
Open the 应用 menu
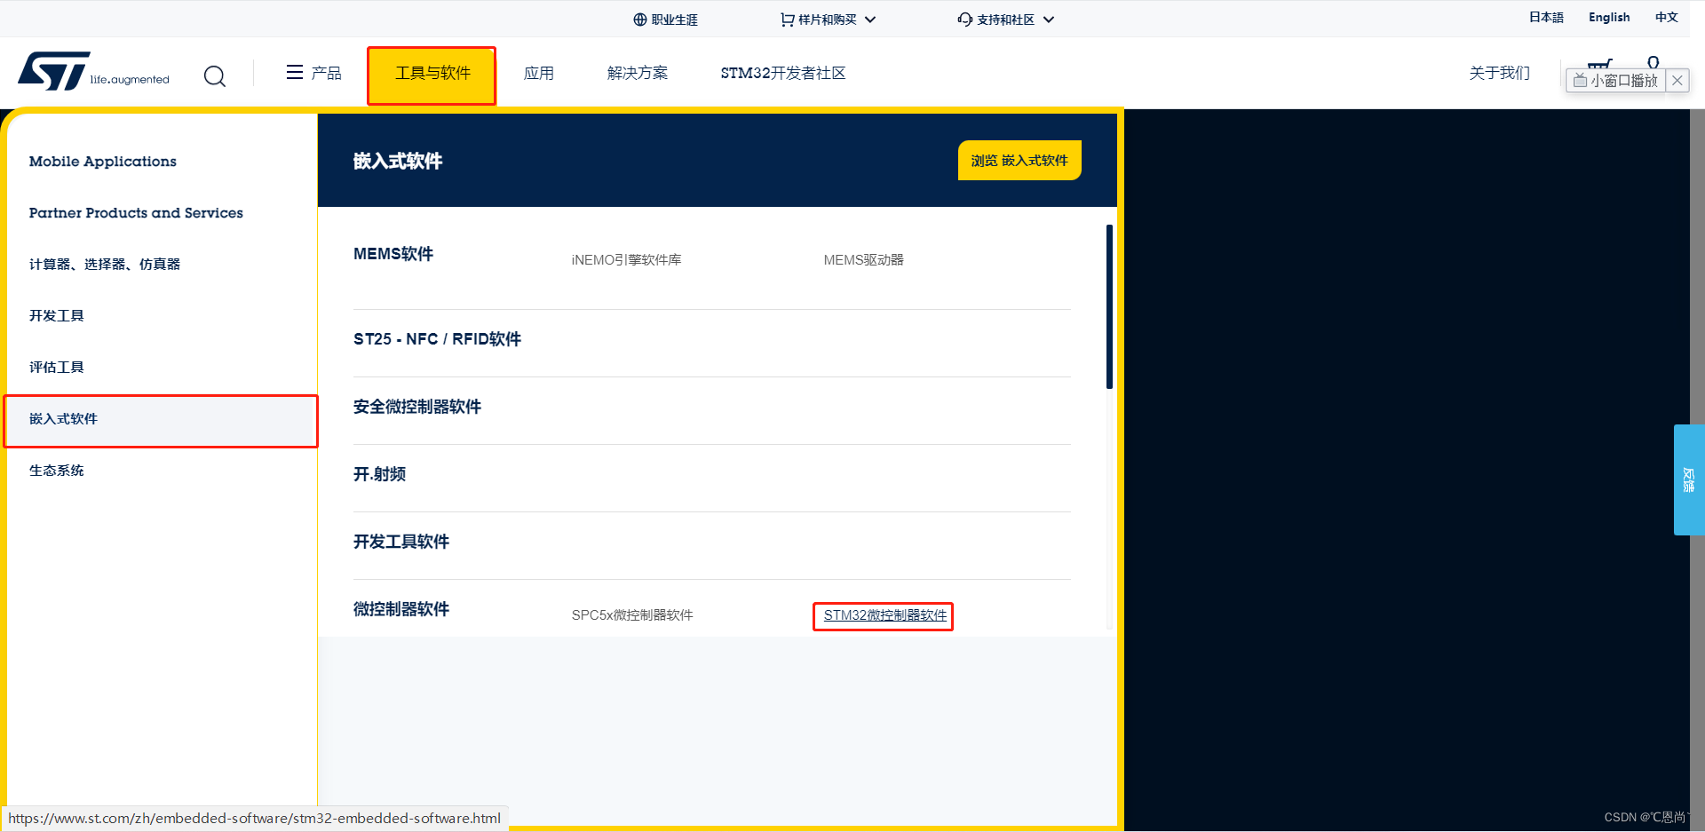(x=538, y=73)
